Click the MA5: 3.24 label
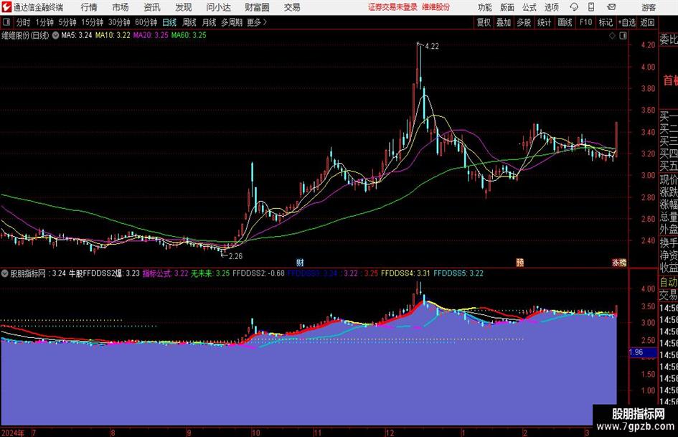678x437 pixels. coord(77,35)
